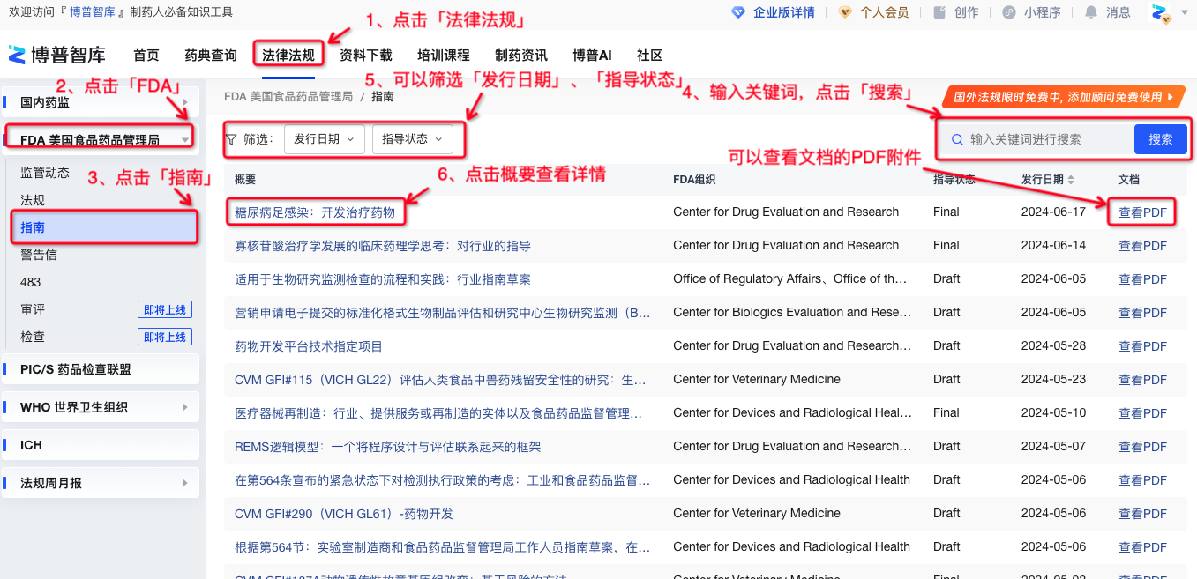Click 查看PDF for the 2024-06-14 row

click(1142, 246)
